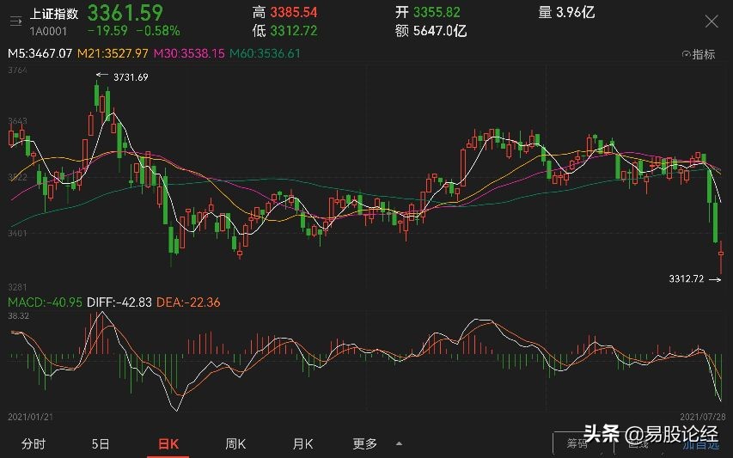Click the start date 2021/01/21
Image resolution: width=733 pixels, height=458 pixels.
pyautogui.click(x=31, y=417)
